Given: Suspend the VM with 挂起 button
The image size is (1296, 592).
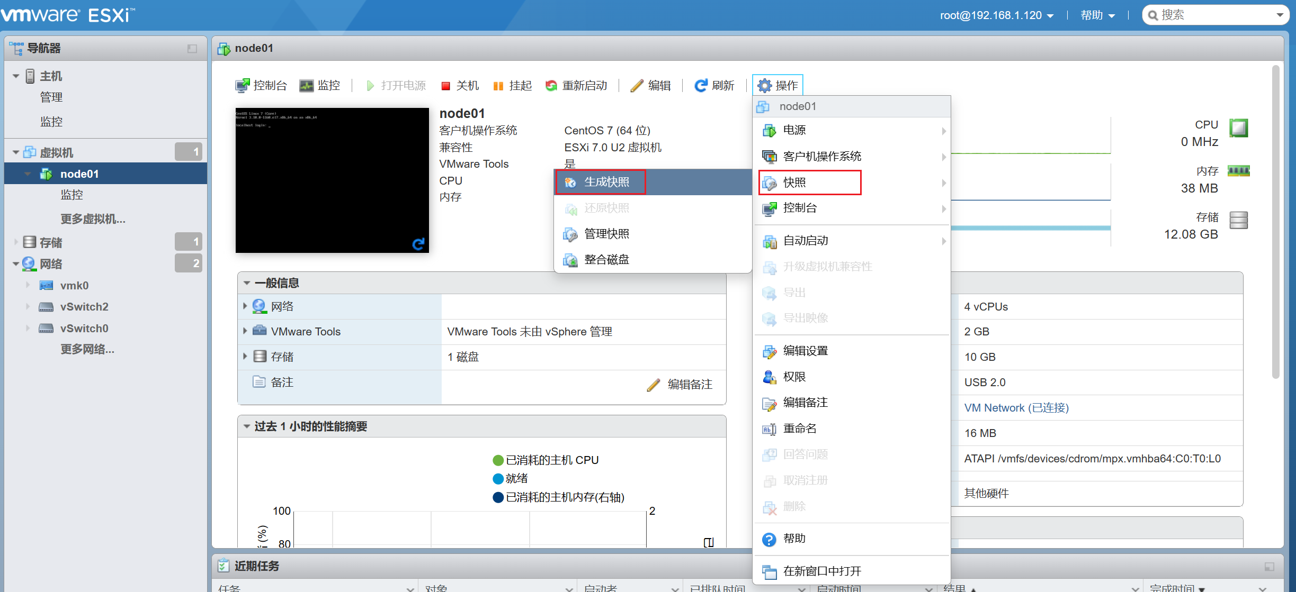Looking at the screenshot, I should (512, 85).
